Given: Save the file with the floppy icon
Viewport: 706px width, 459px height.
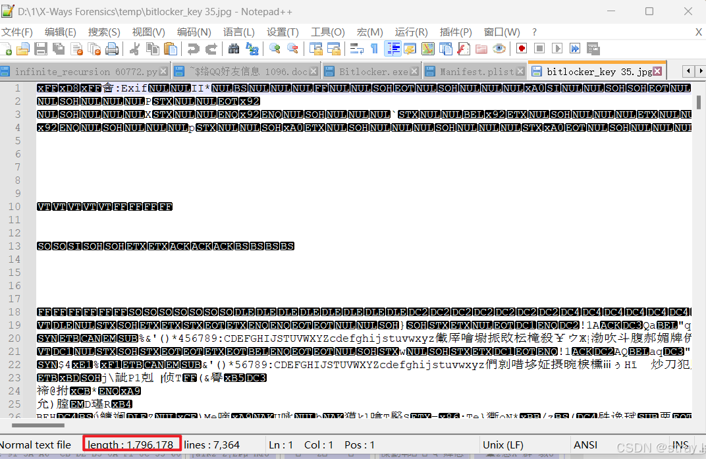Looking at the screenshot, I should point(41,49).
